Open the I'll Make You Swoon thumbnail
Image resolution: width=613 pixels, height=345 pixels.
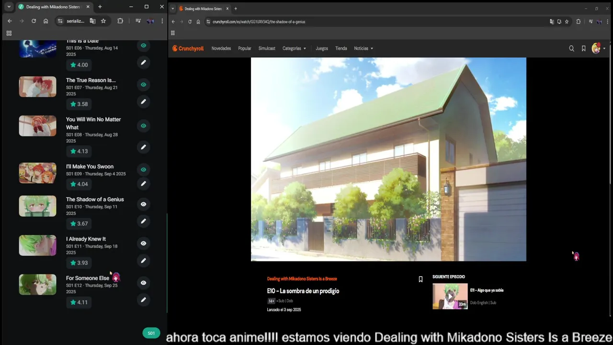(x=37, y=173)
